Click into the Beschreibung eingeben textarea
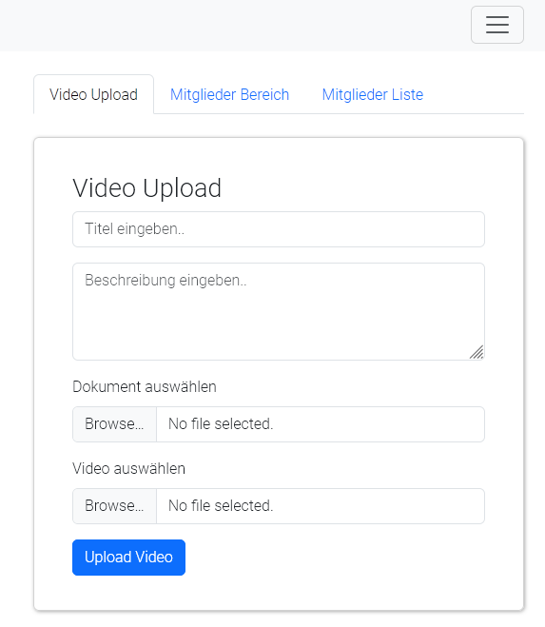The height and width of the screenshot is (627, 545). point(279,311)
